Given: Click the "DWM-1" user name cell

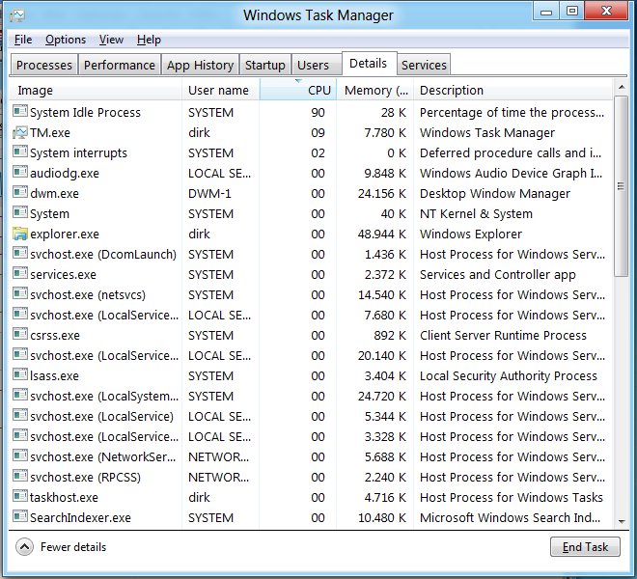Looking at the screenshot, I should (209, 193).
